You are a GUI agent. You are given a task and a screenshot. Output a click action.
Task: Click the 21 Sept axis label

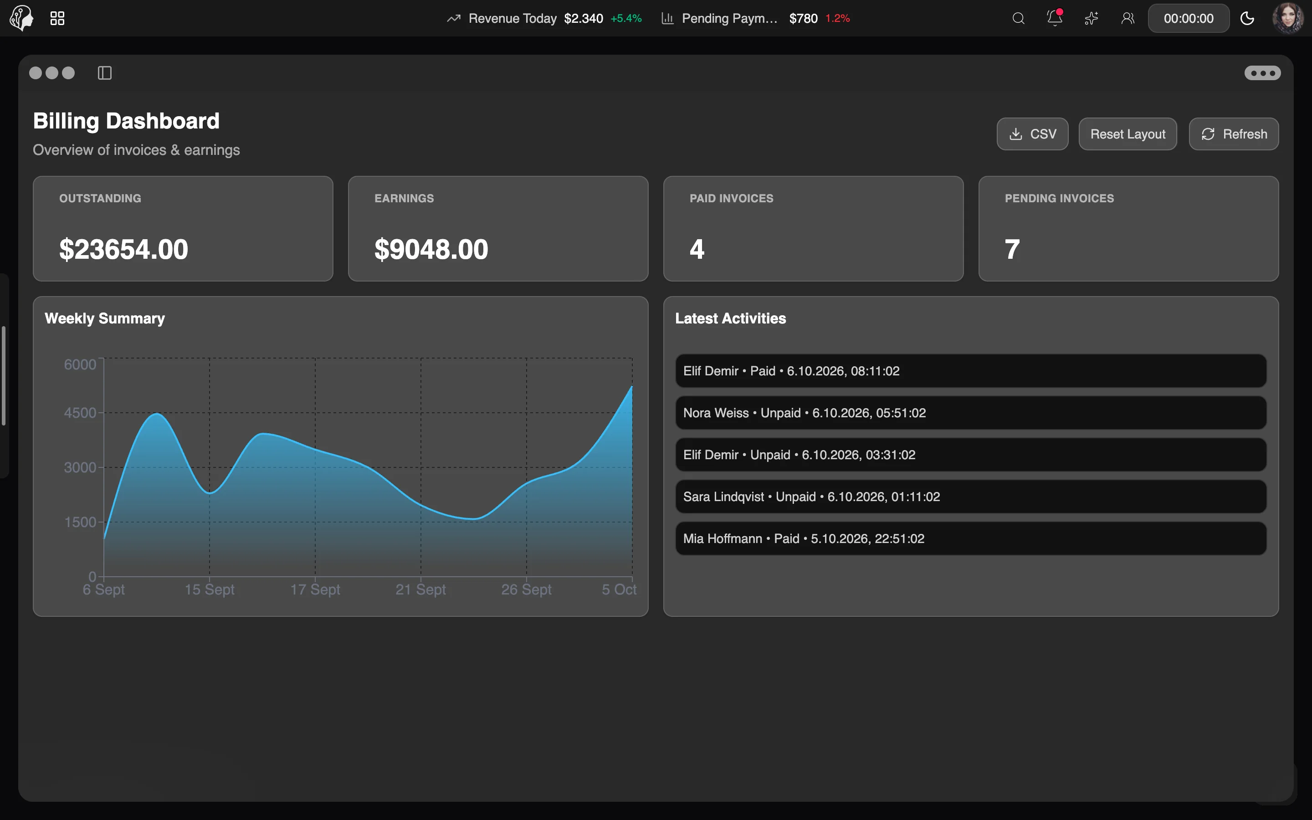tap(420, 589)
